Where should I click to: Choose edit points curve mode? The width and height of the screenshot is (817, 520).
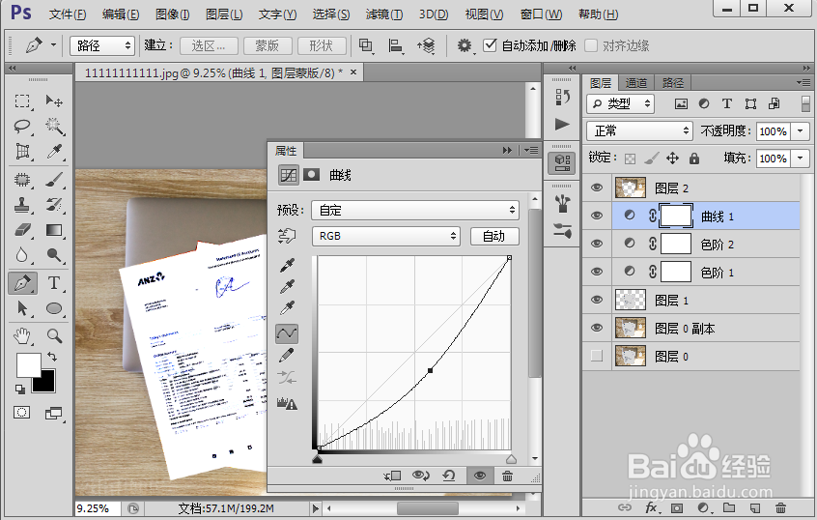click(287, 333)
